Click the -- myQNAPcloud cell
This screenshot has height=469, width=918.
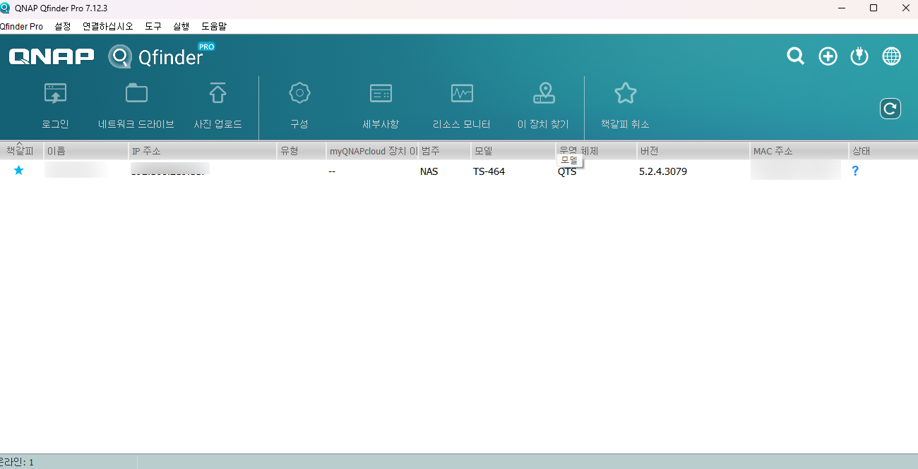point(332,171)
